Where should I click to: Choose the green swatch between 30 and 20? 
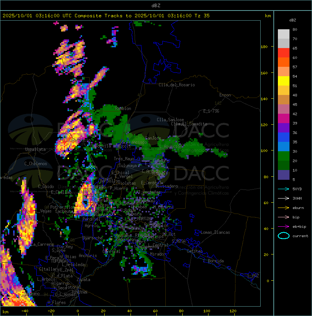[283, 156]
